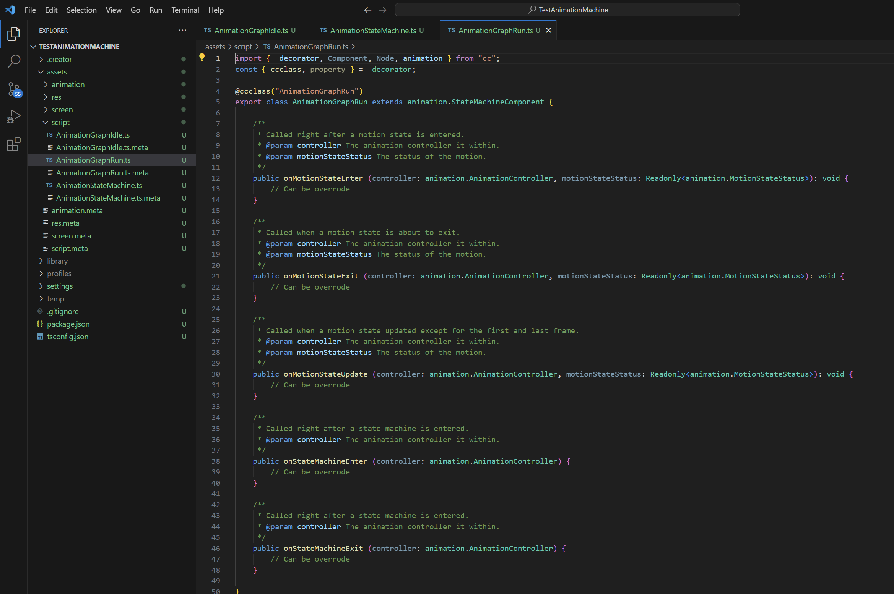
Task: Close the AnimationGraphRun.ts tab
Action: (548, 30)
